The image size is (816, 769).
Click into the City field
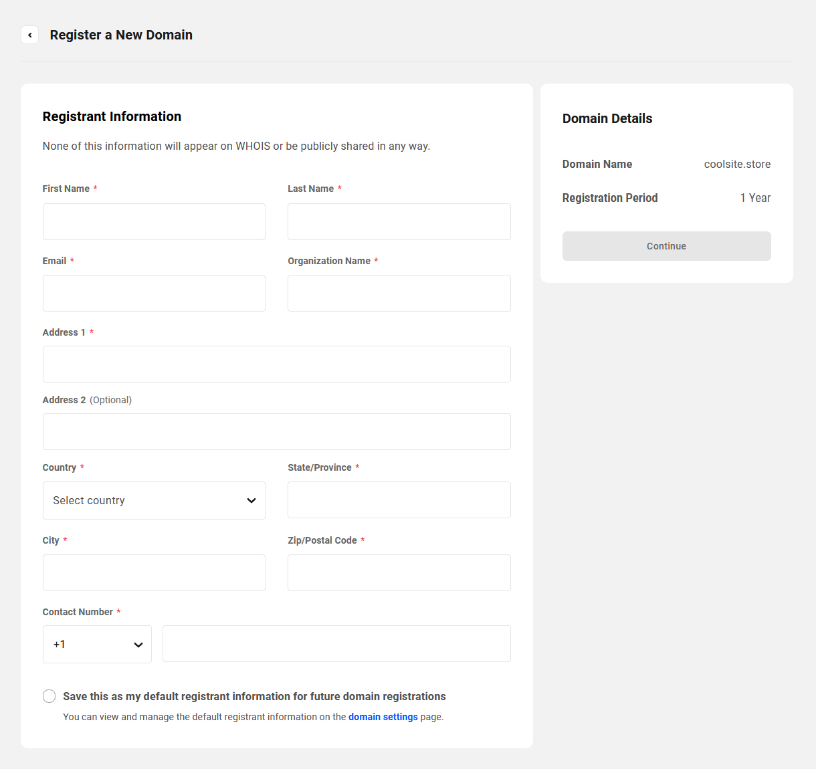pyautogui.click(x=154, y=572)
